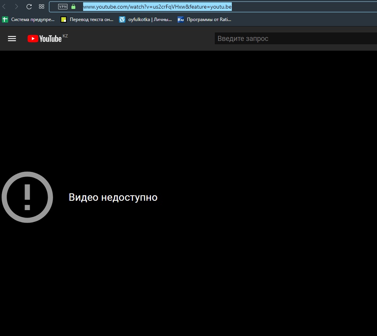Open the speed dial grid icon
This screenshot has height=336, width=377.
coord(41,7)
